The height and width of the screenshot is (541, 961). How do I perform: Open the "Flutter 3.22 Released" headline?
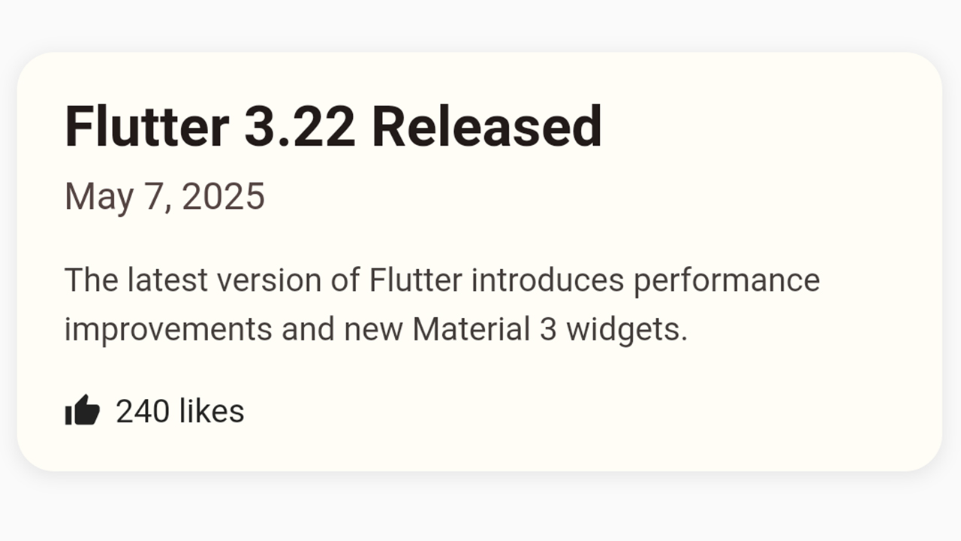point(333,126)
